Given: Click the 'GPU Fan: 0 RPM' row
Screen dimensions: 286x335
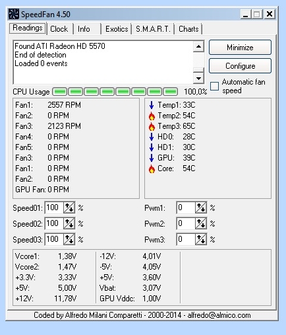Looking at the screenshot, I should click(x=42, y=190).
